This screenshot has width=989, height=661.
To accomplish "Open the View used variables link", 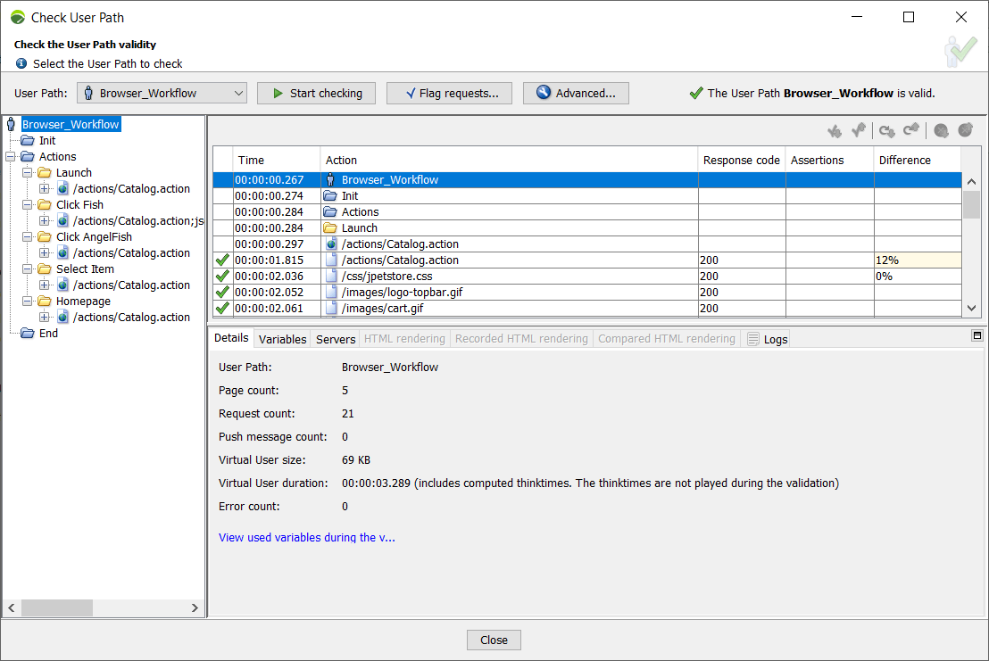I will pyautogui.click(x=306, y=538).
